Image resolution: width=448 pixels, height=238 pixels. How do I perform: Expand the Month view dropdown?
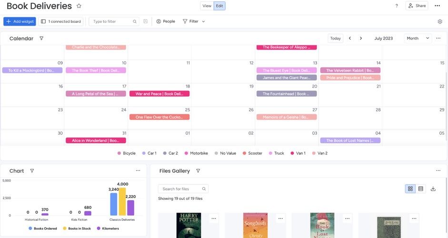click(418, 39)
